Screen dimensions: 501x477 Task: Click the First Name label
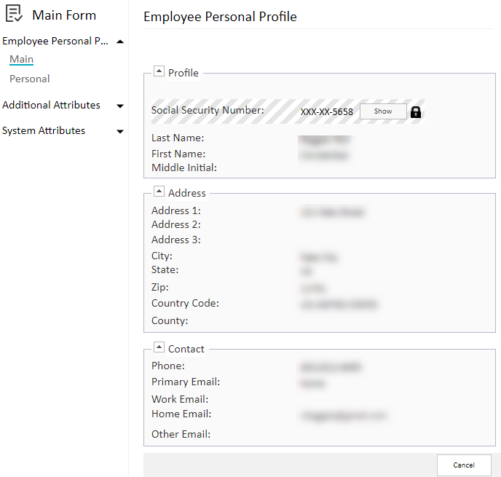(x=178, y=154)
